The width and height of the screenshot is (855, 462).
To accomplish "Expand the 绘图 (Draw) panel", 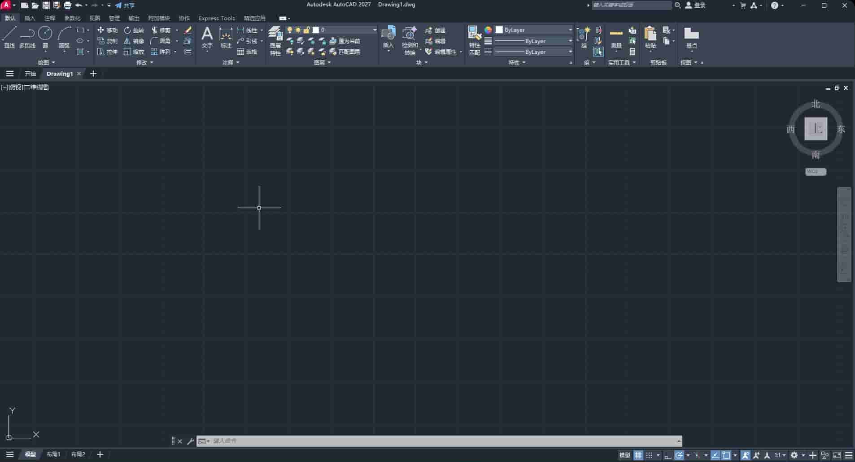I will click(46, 62).
